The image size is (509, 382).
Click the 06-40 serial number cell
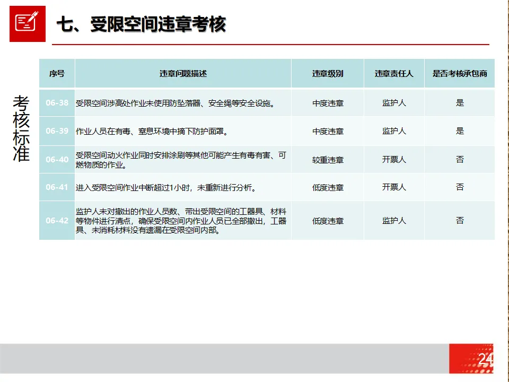[x=57, y=160]
